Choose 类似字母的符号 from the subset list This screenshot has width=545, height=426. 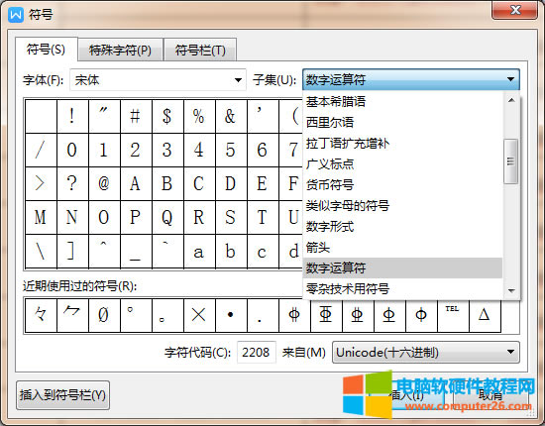point(402,206)
